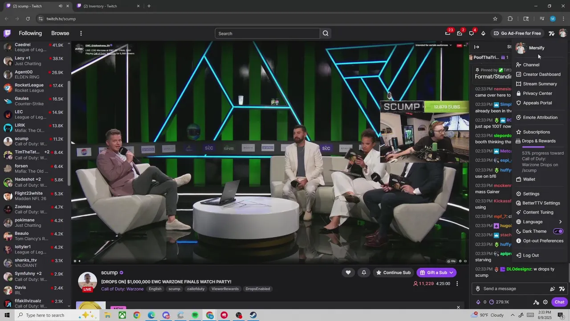This screenshot has height=321, width=570.
Task: Click the Continue Sub button
Action: tap(393, 272)
